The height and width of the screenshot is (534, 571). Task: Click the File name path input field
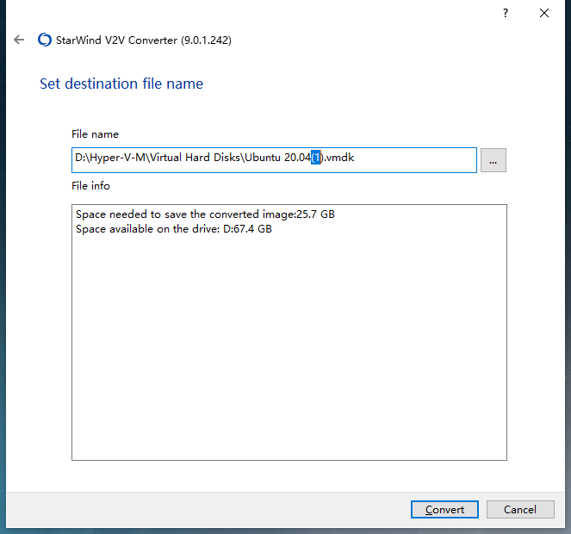tap(274, 160)
